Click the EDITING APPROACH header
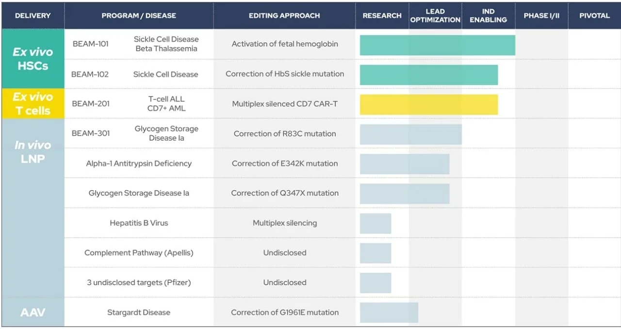The height and width of the screenshot is (329, 621). (x=284, y=16)
